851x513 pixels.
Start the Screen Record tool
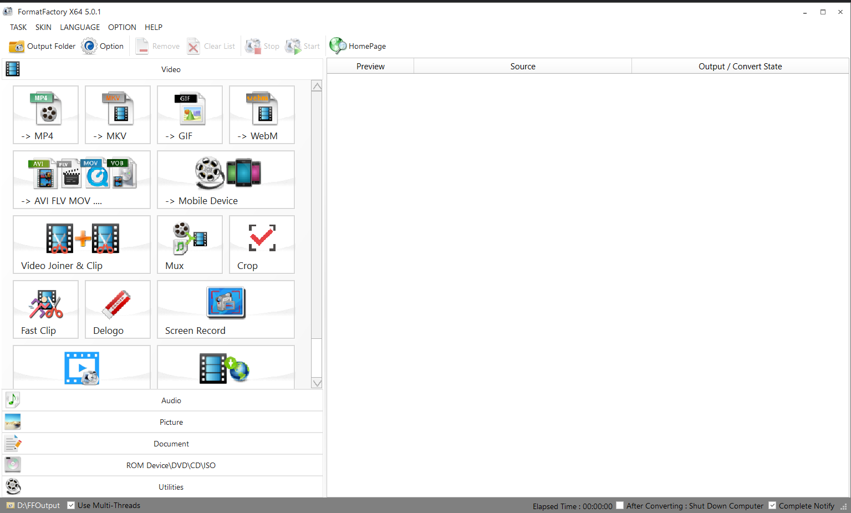pyautogui.click(x=226, y=309)
